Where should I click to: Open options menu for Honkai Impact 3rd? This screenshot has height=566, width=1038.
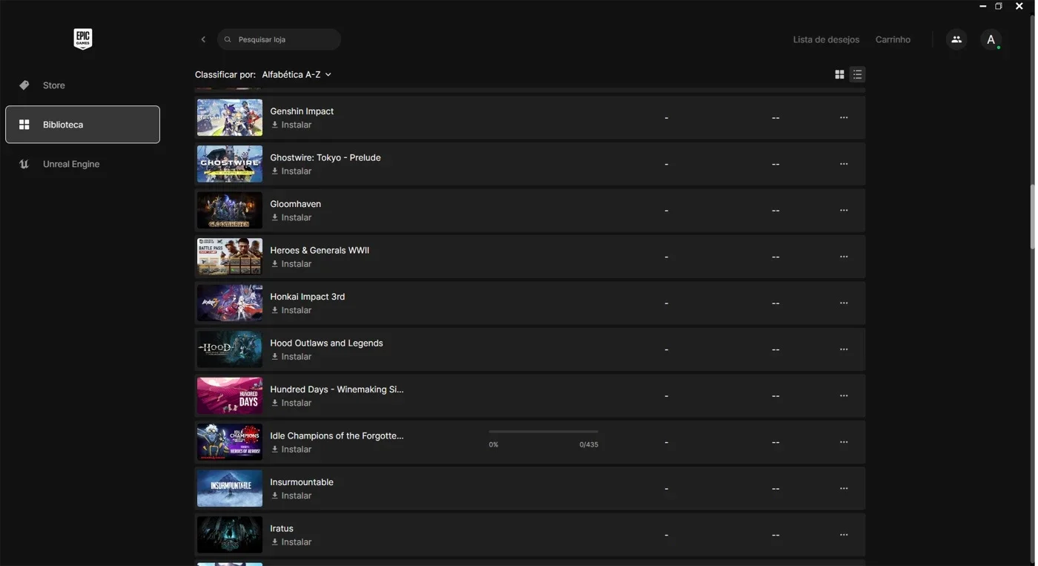click(844, 303)
